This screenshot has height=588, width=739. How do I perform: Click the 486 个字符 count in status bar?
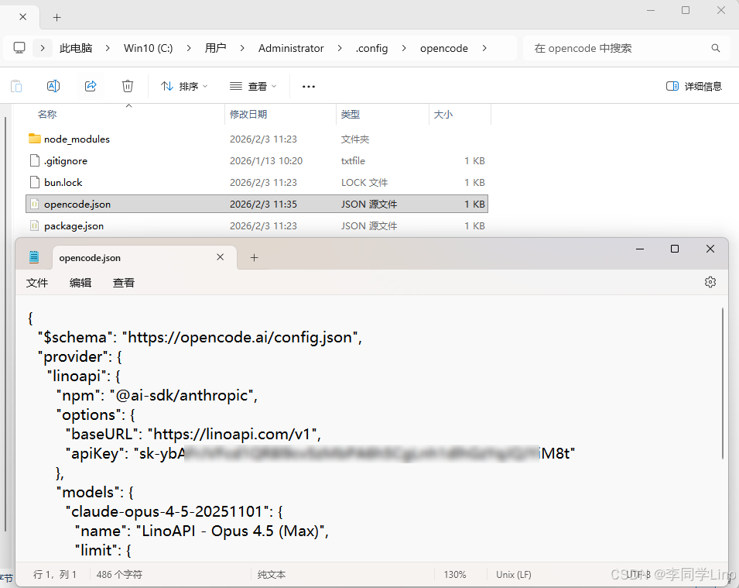tap(119, 575)
